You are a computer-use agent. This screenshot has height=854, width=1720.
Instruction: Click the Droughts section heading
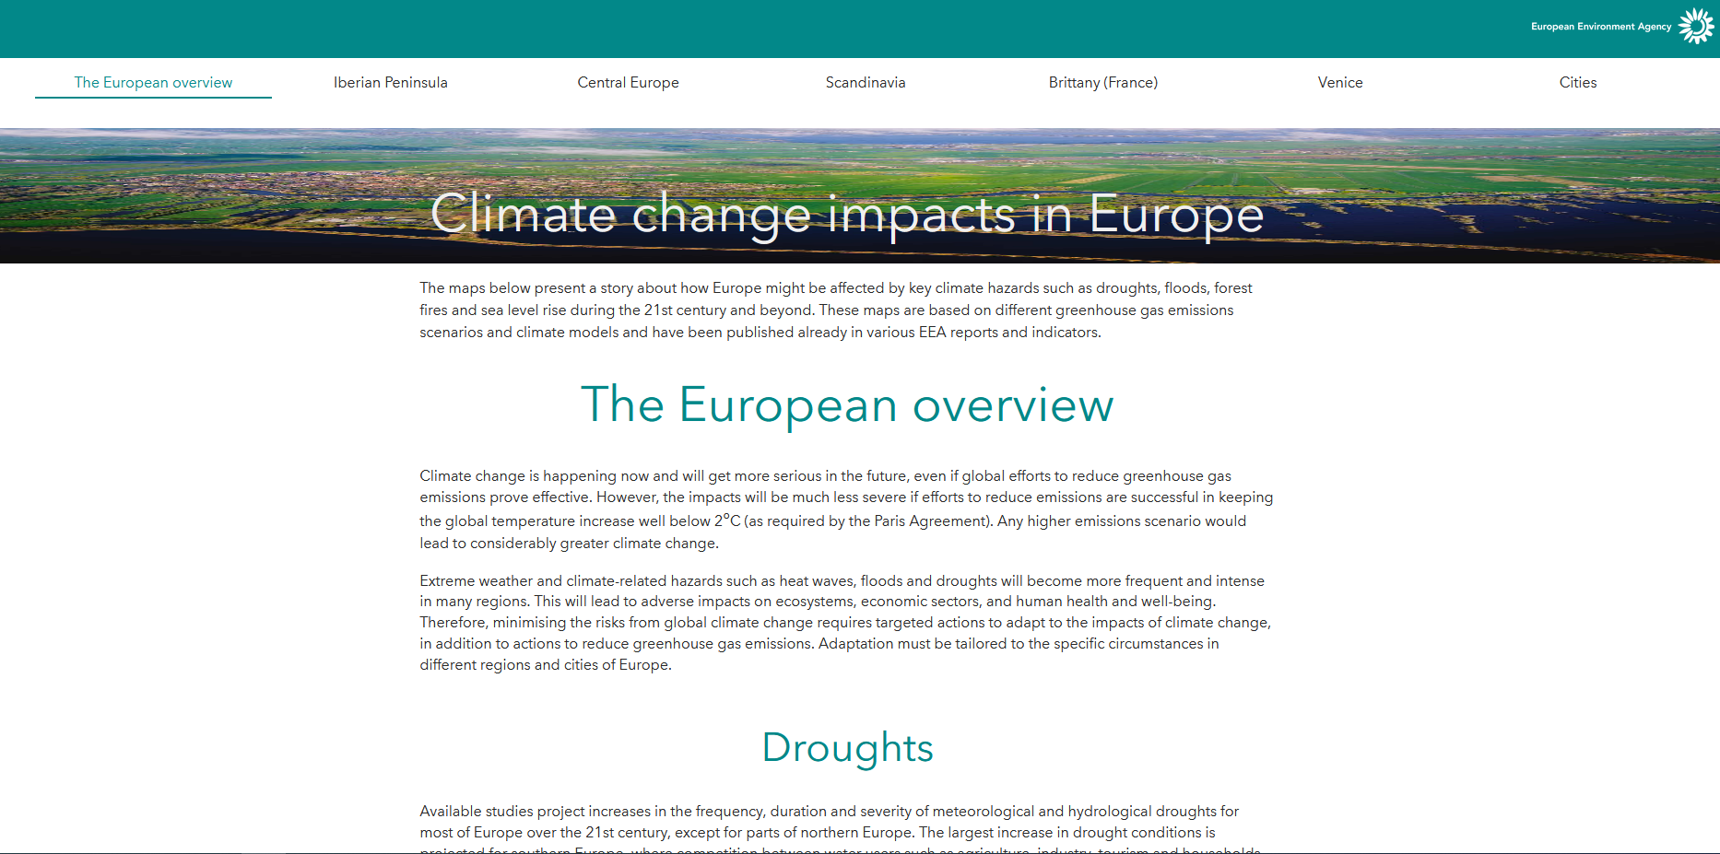click(847, 748)
